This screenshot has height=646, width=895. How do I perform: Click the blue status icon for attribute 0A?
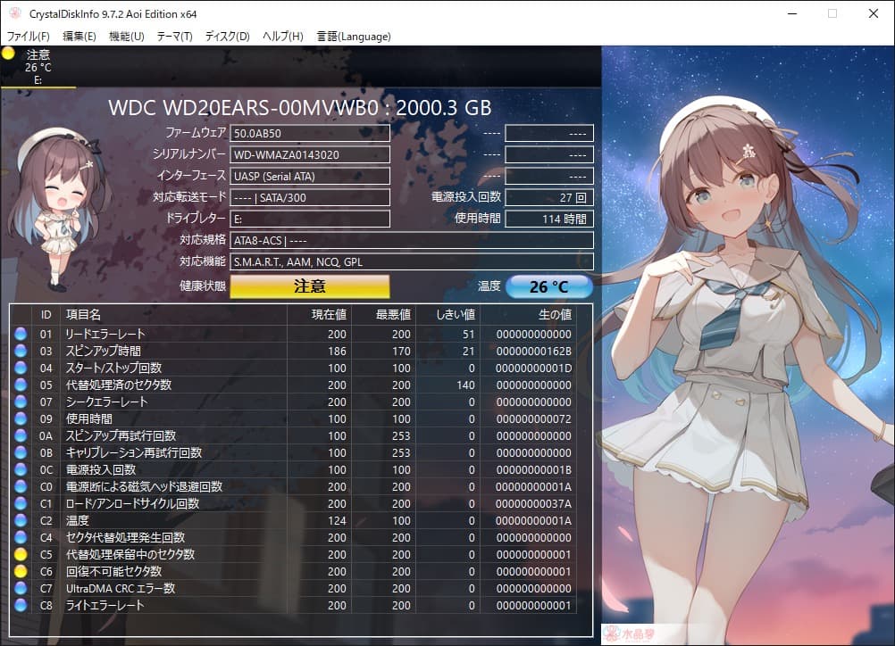pos(21,435)
